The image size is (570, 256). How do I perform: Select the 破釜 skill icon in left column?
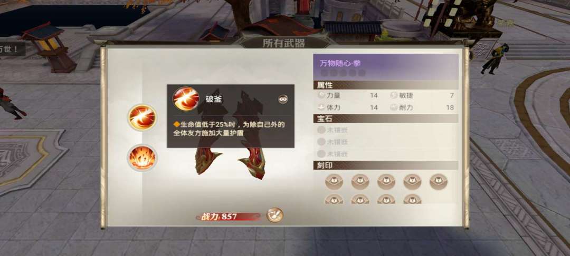pyautogui.click(x=142, y=117)
